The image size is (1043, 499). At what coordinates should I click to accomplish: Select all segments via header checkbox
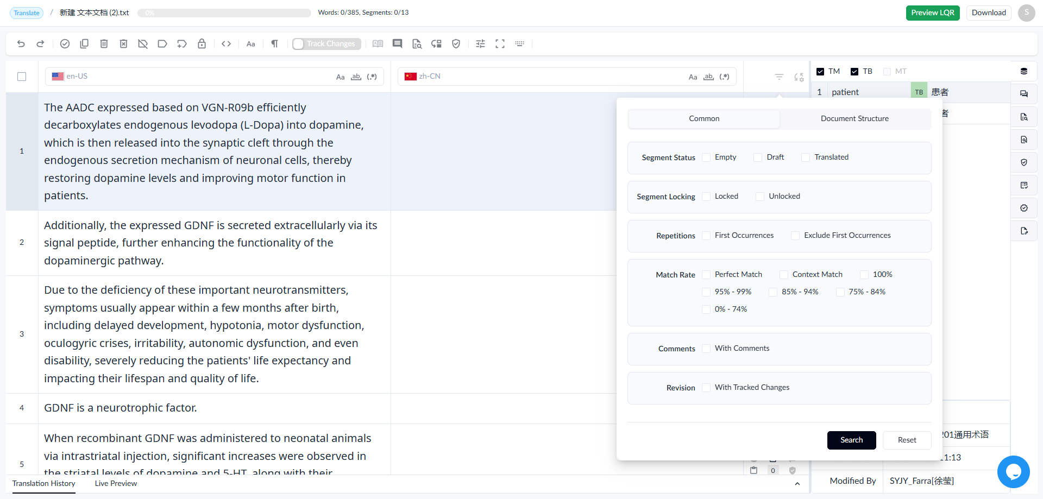[22, 77]
